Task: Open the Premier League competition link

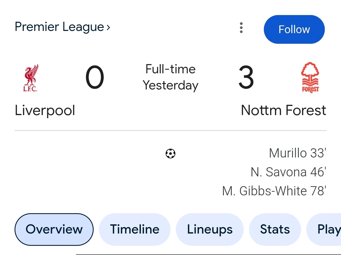Action: 59,27
